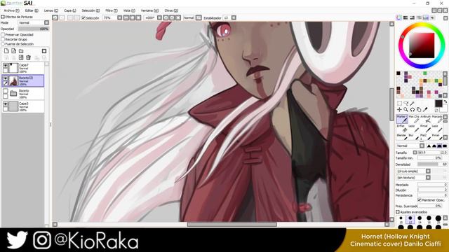
Task: Pick the green swatch in palette
Action: point(425,73)
